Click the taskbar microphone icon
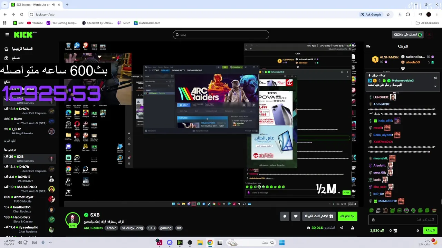 click(43, 243)
